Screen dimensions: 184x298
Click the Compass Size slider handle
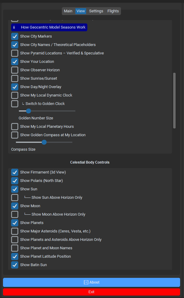pos(44,142)
